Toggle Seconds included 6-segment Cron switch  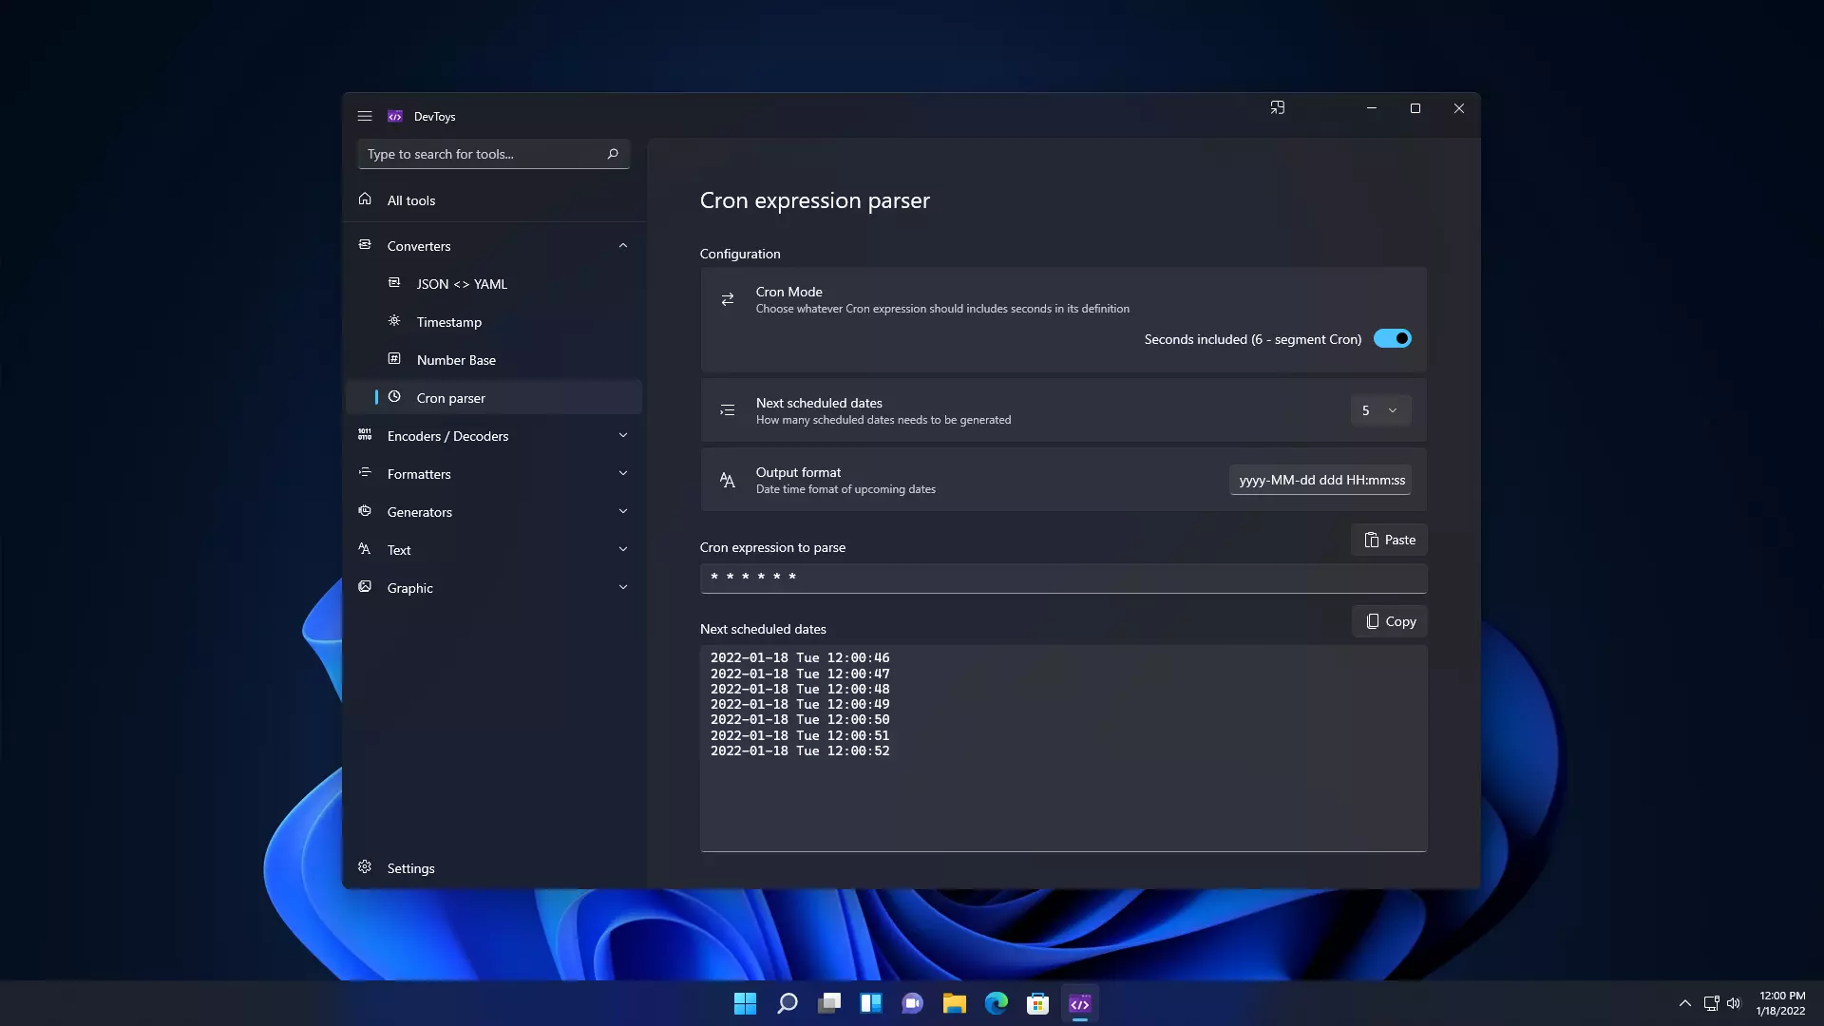[x=1393, y=339]
